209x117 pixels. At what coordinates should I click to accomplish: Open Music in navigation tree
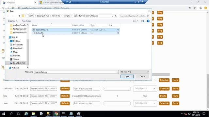click(14, 52)
